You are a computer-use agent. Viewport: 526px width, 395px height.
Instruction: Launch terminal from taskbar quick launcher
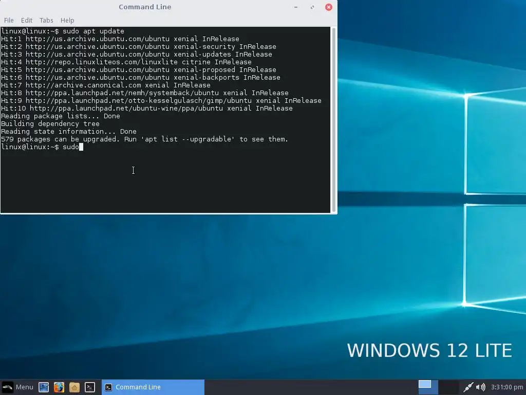[89, 387]
